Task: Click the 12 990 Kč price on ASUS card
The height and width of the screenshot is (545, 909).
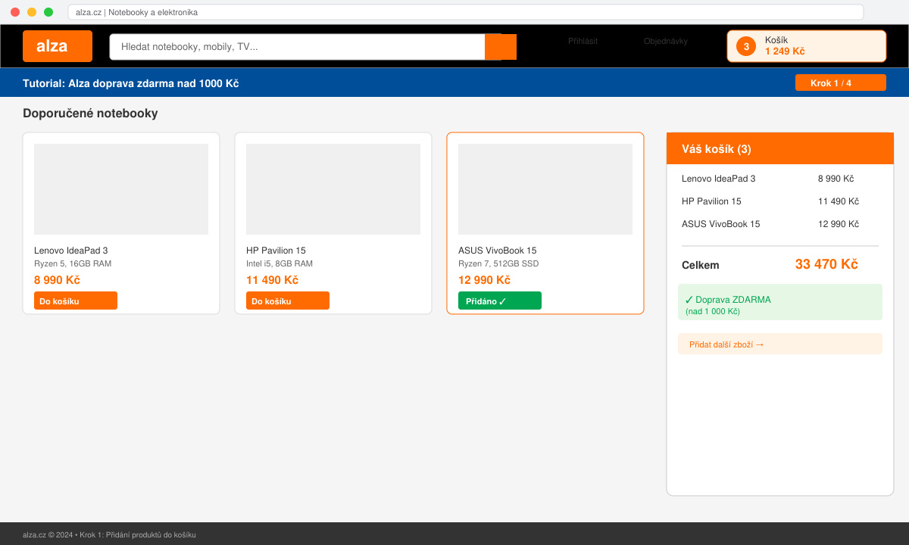Action: [484, 280]
